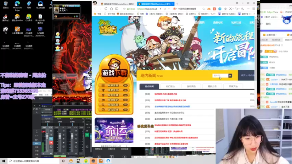Screen dimensions: 292x164
Task: Solo mixer channel 3
Action: [76, 134]
